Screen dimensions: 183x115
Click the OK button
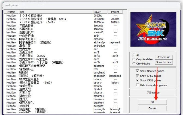[x=152, y=102]
